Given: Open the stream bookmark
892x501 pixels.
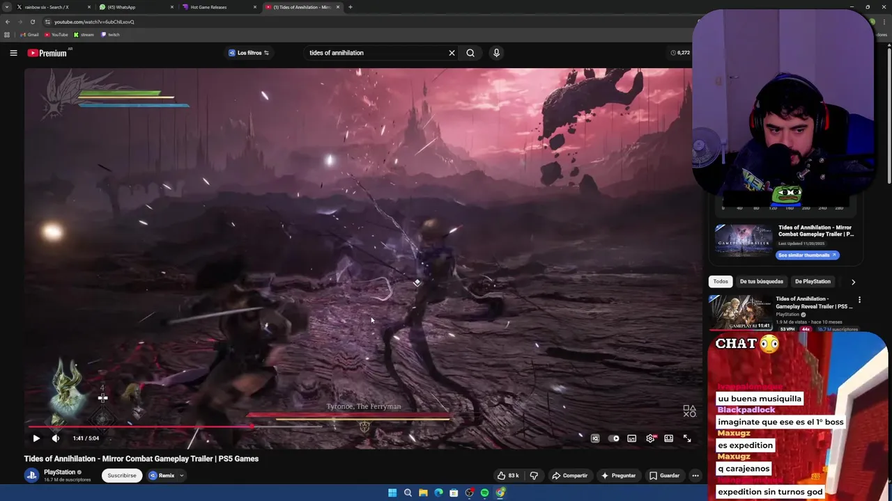Looking at the screenshot, I should click(84, 35).
